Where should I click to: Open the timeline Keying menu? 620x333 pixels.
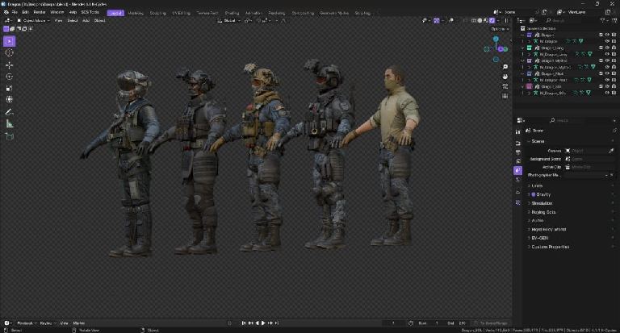[x=48, y=323]
